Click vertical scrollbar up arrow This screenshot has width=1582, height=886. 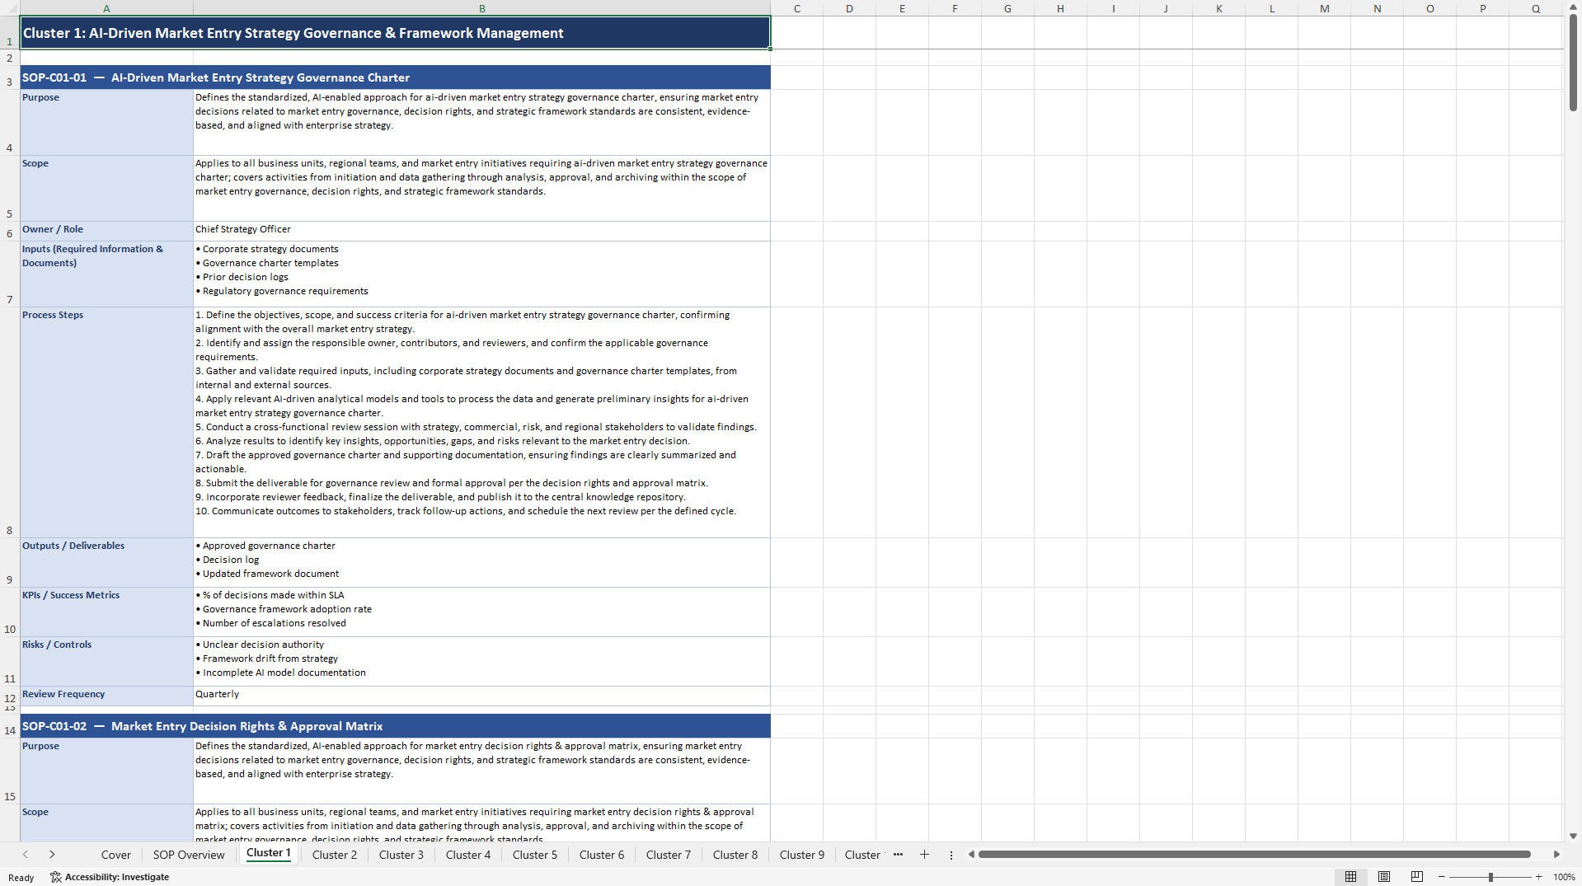point(1573,7)
